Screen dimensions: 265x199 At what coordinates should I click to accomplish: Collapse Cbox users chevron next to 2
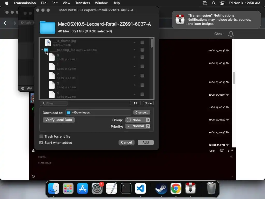(x=232, y=151)
